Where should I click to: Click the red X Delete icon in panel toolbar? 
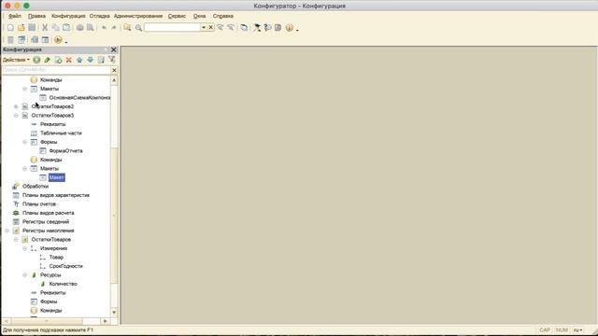(68, 60)
